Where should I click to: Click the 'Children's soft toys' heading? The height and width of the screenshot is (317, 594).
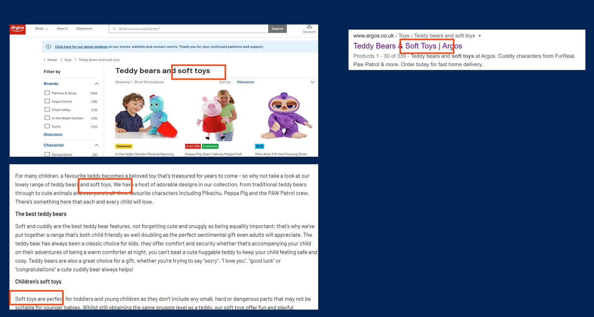38,281
